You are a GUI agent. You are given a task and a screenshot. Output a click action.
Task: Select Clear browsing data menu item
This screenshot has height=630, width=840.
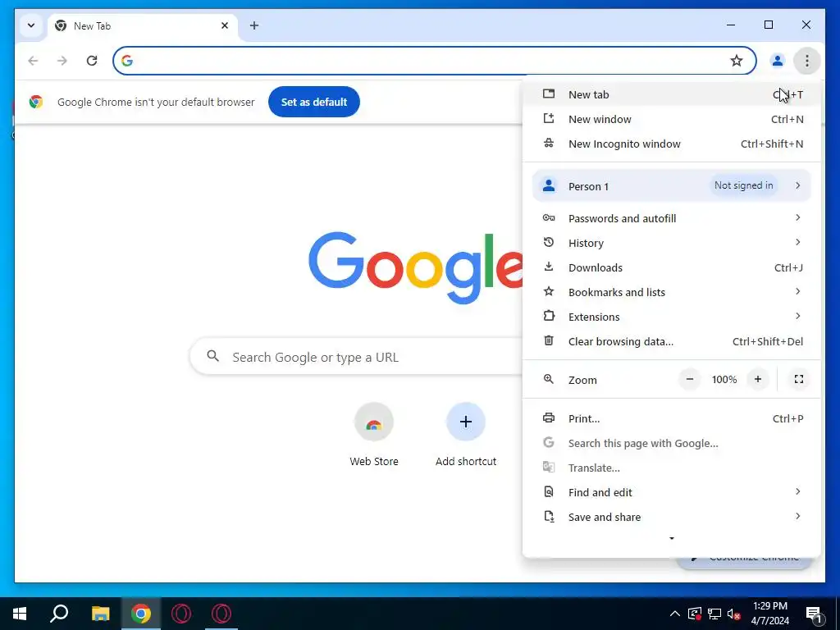click(x=671, y=341)
